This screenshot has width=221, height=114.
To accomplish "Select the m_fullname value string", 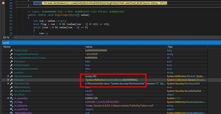I will pyautogui.click(x=119, y=106).
